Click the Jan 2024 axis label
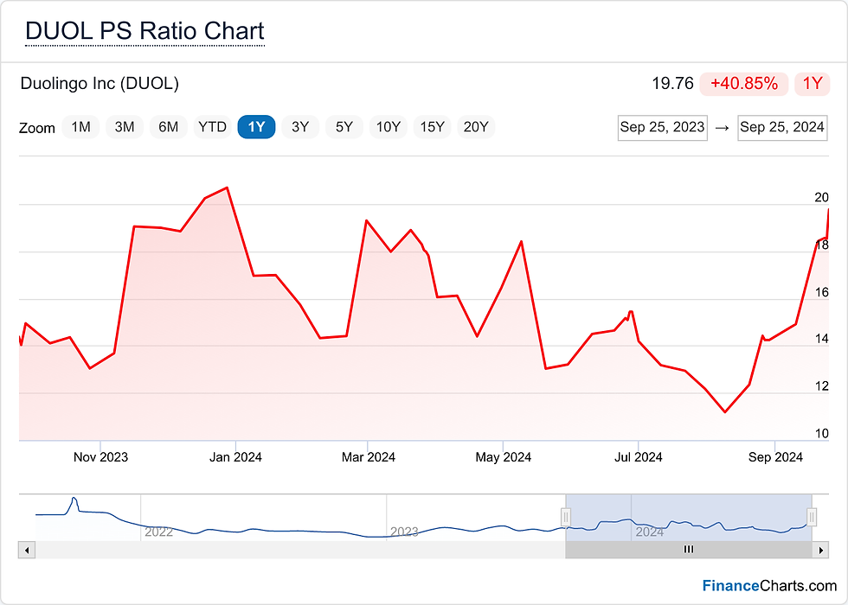Image resolution: width=848 pixels, height=605 pixels. pyautogui.click(x=235, y=457)
